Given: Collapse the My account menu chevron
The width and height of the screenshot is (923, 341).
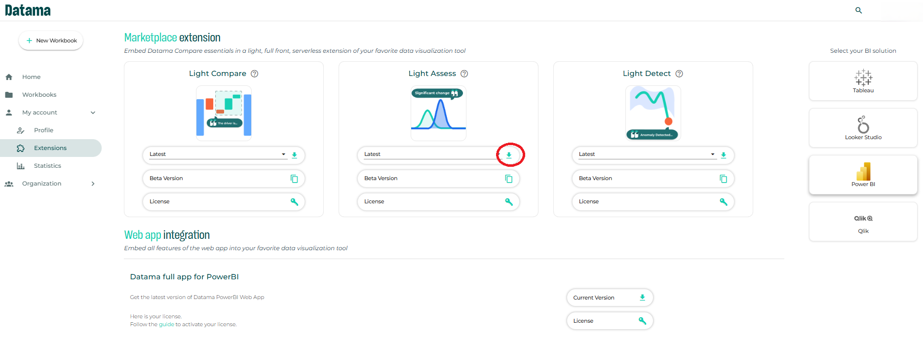Looking at the screenshot, I should 93,113.
